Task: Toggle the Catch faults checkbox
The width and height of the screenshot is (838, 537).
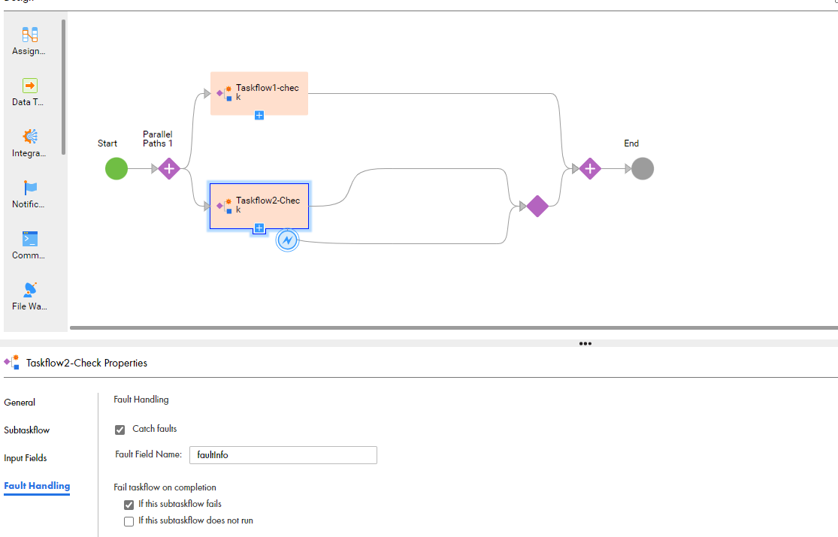Action: click(x=119, y=430)
